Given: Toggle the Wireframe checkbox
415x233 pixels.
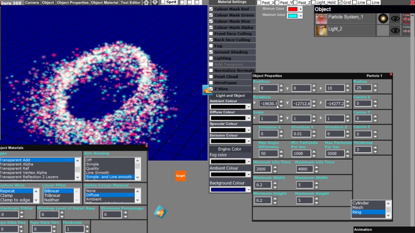Looking at the screenshot, I should 211,83.
